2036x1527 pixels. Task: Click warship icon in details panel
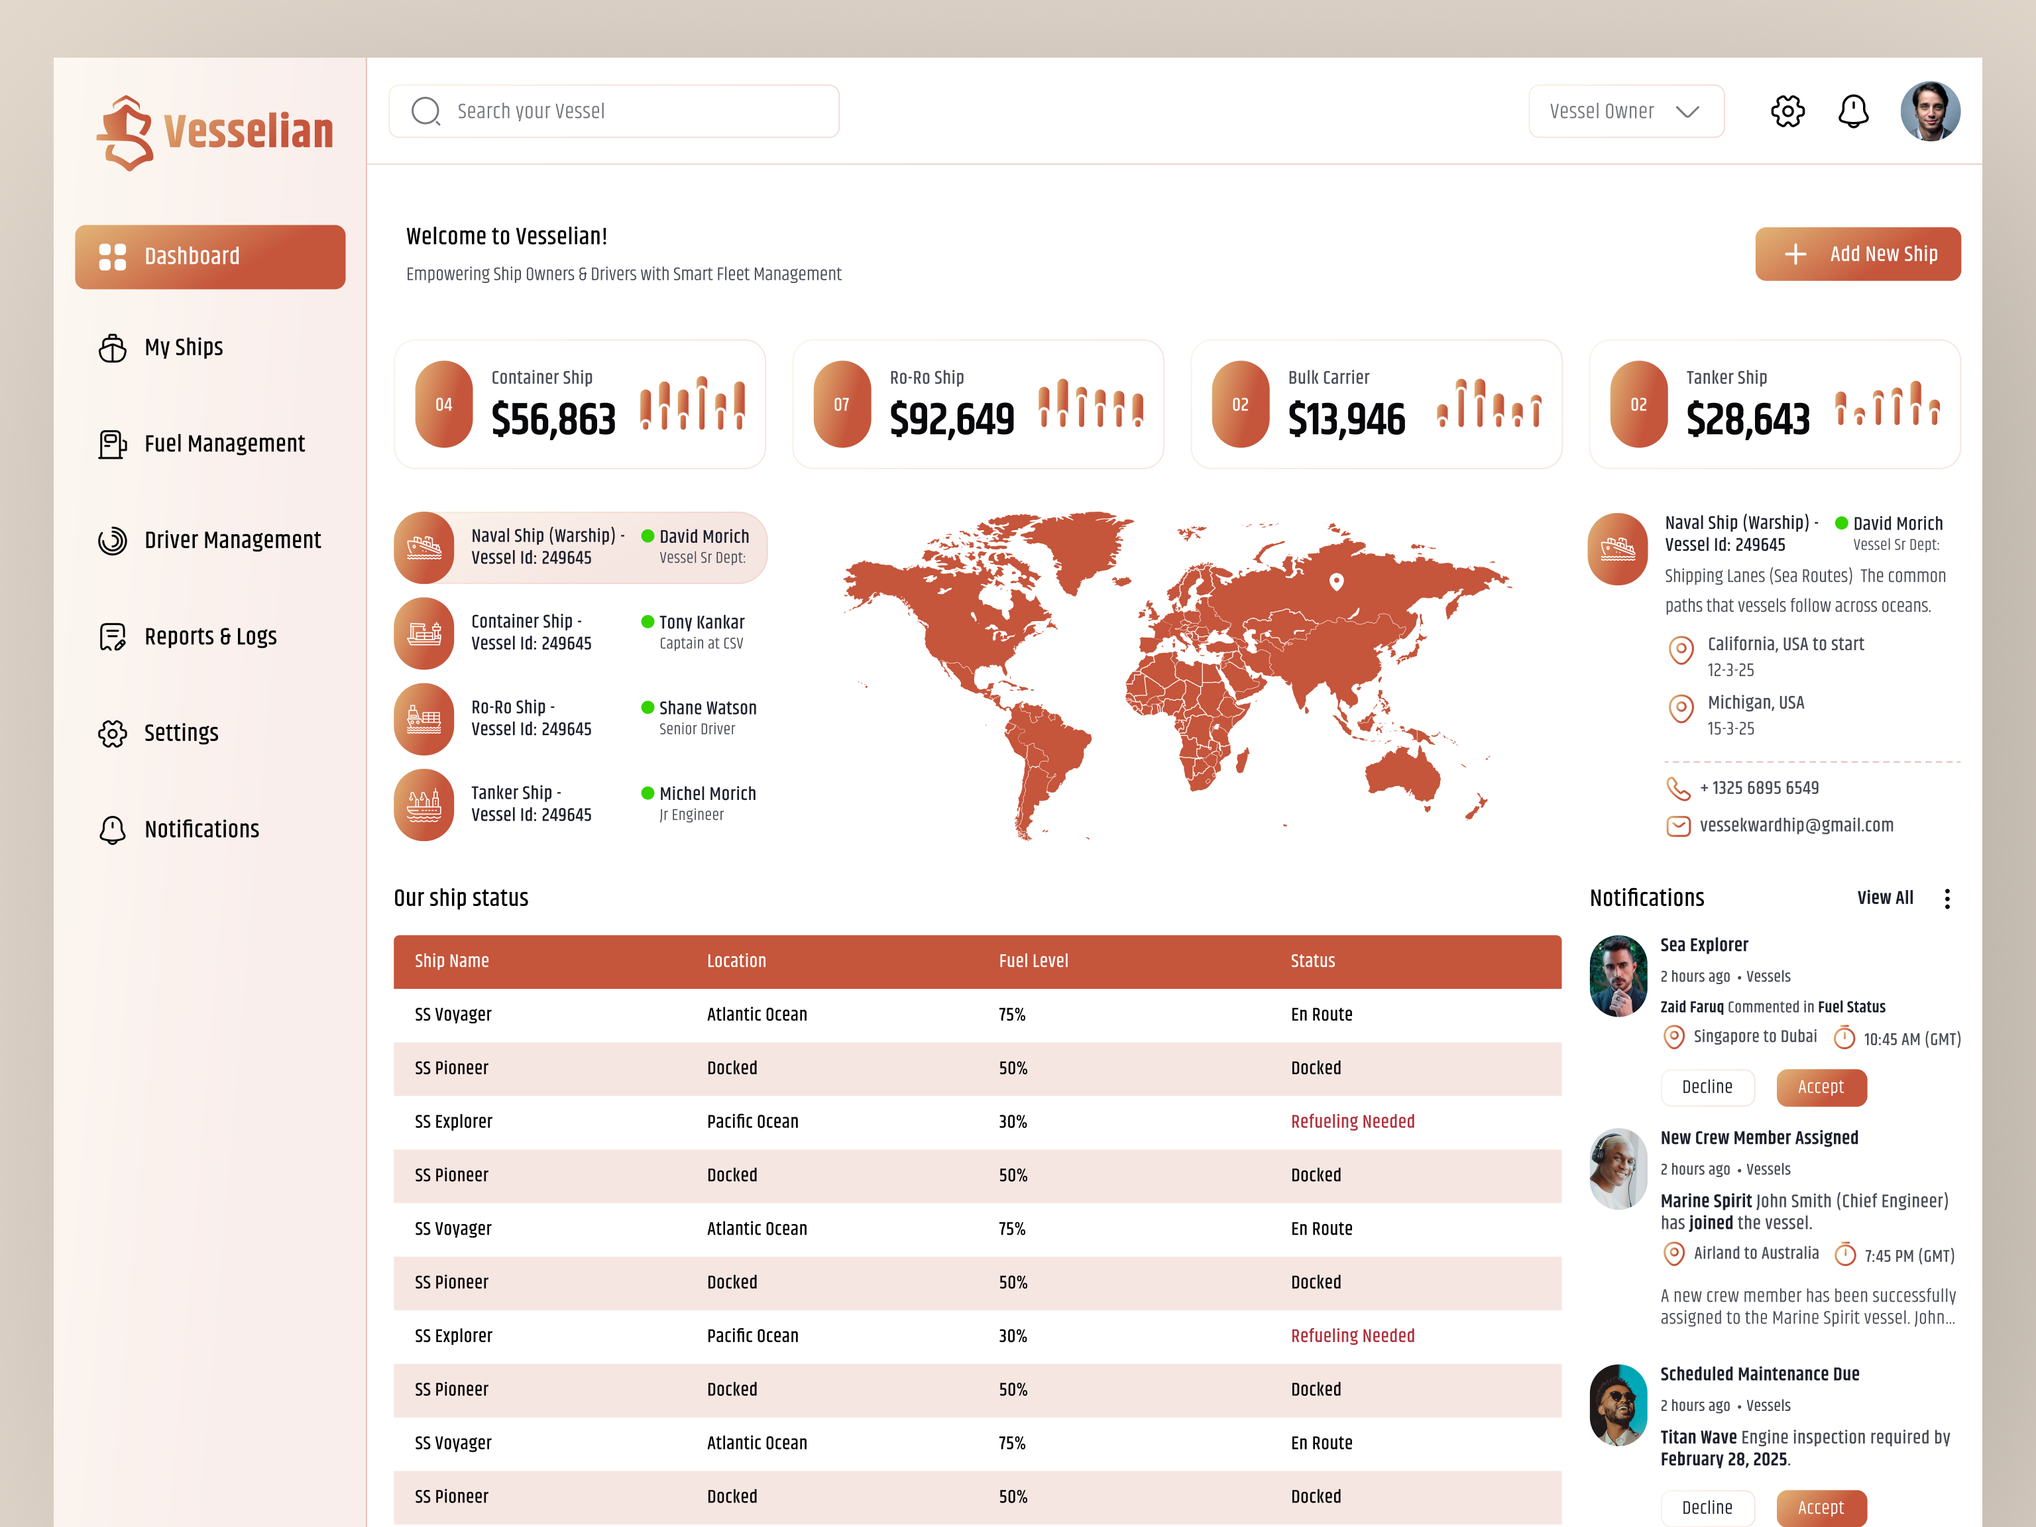[1617, 549]
